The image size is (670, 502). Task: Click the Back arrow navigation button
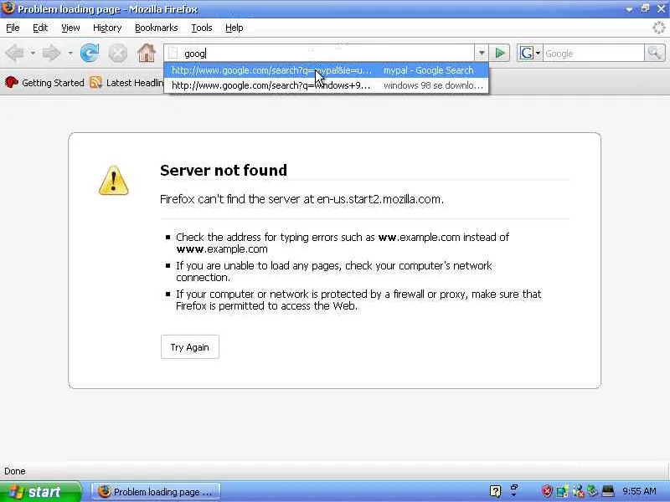tap(15, 54)
